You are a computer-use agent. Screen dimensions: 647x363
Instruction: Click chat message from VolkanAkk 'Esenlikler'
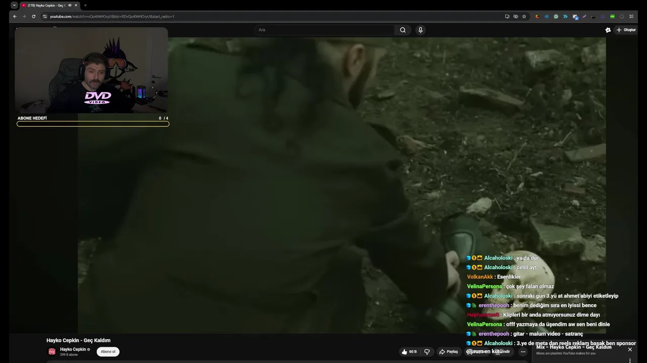point(494,277)
